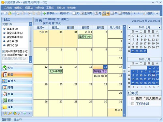Open the 任务 tasks section icon

pyautogui.click(x=5, y=94)
